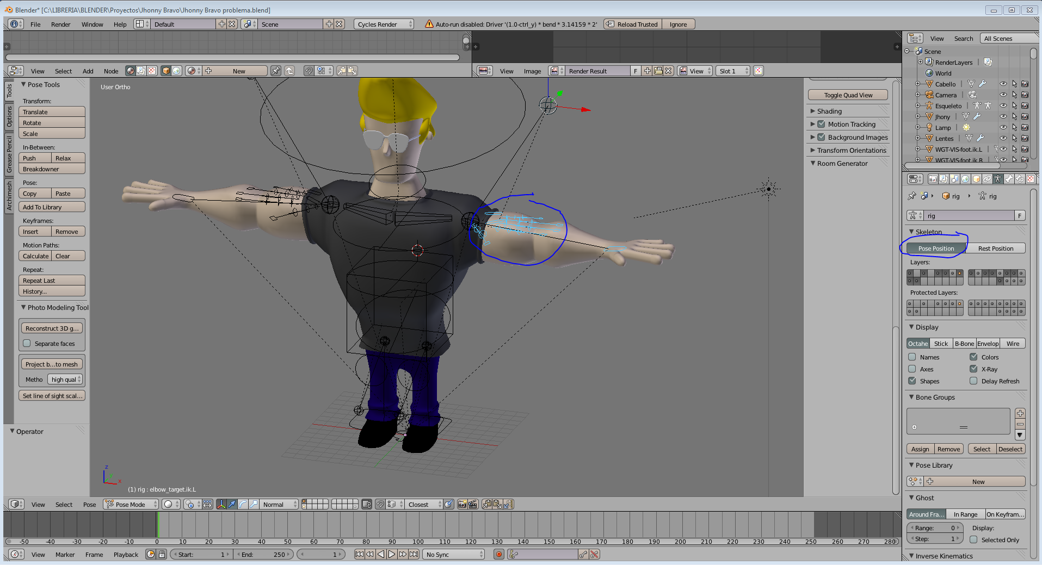Click the Toggle Quad View button
Screen dimensions: 1042x565
click(x=848, y=95)
